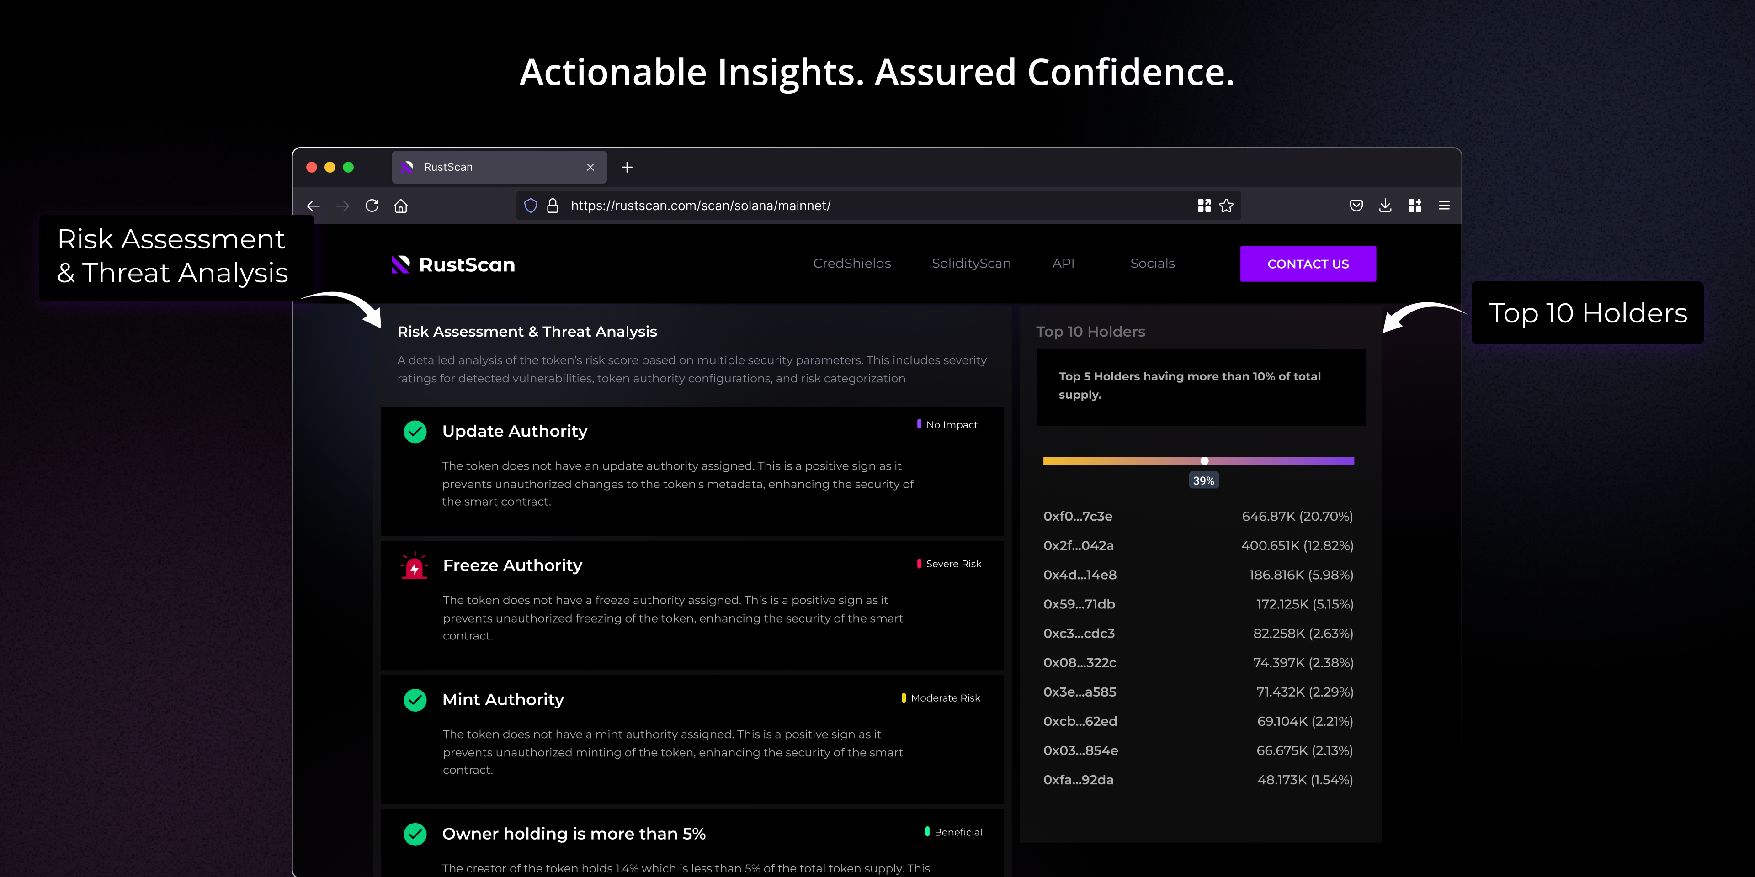Open the browser hamburger menu
Viewport: 1755px width, 877px height.
pyautogui.click(x=1444, y=206)
